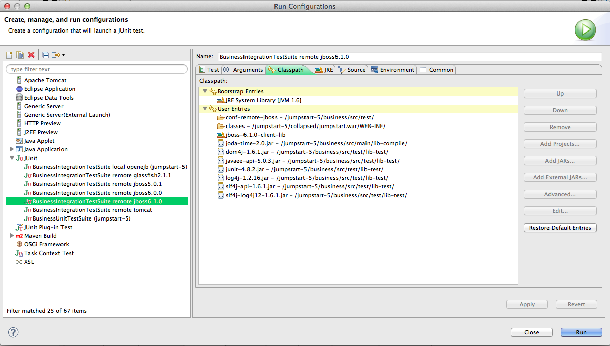Collapse the User Entries group

click(x=205, y=109)
